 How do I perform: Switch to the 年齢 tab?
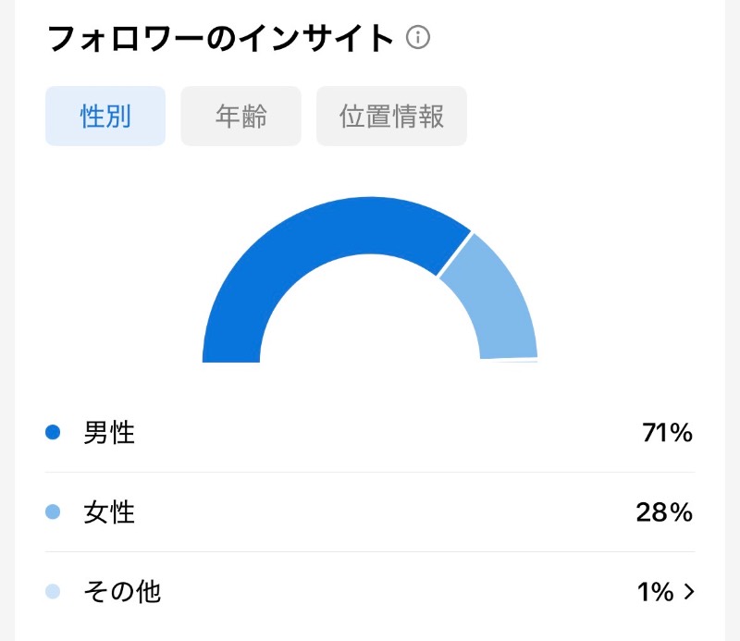[240, 117]
